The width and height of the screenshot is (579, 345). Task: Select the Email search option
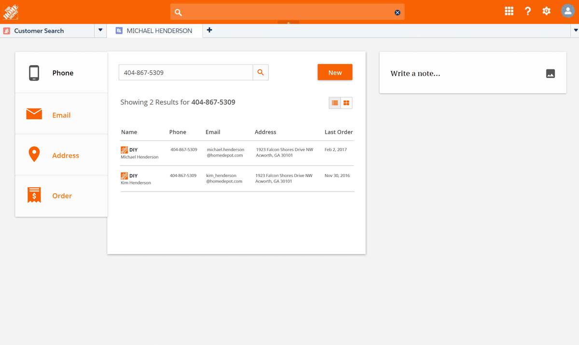(x=61, y=115)
